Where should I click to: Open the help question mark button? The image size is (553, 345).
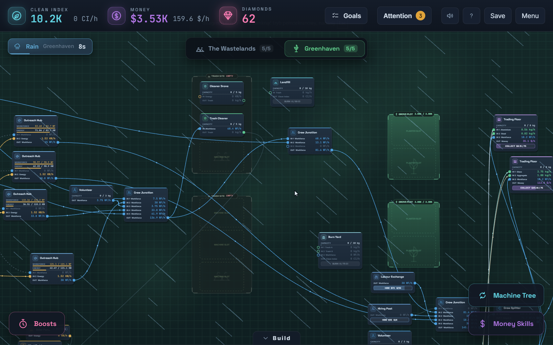click(471, 16)
